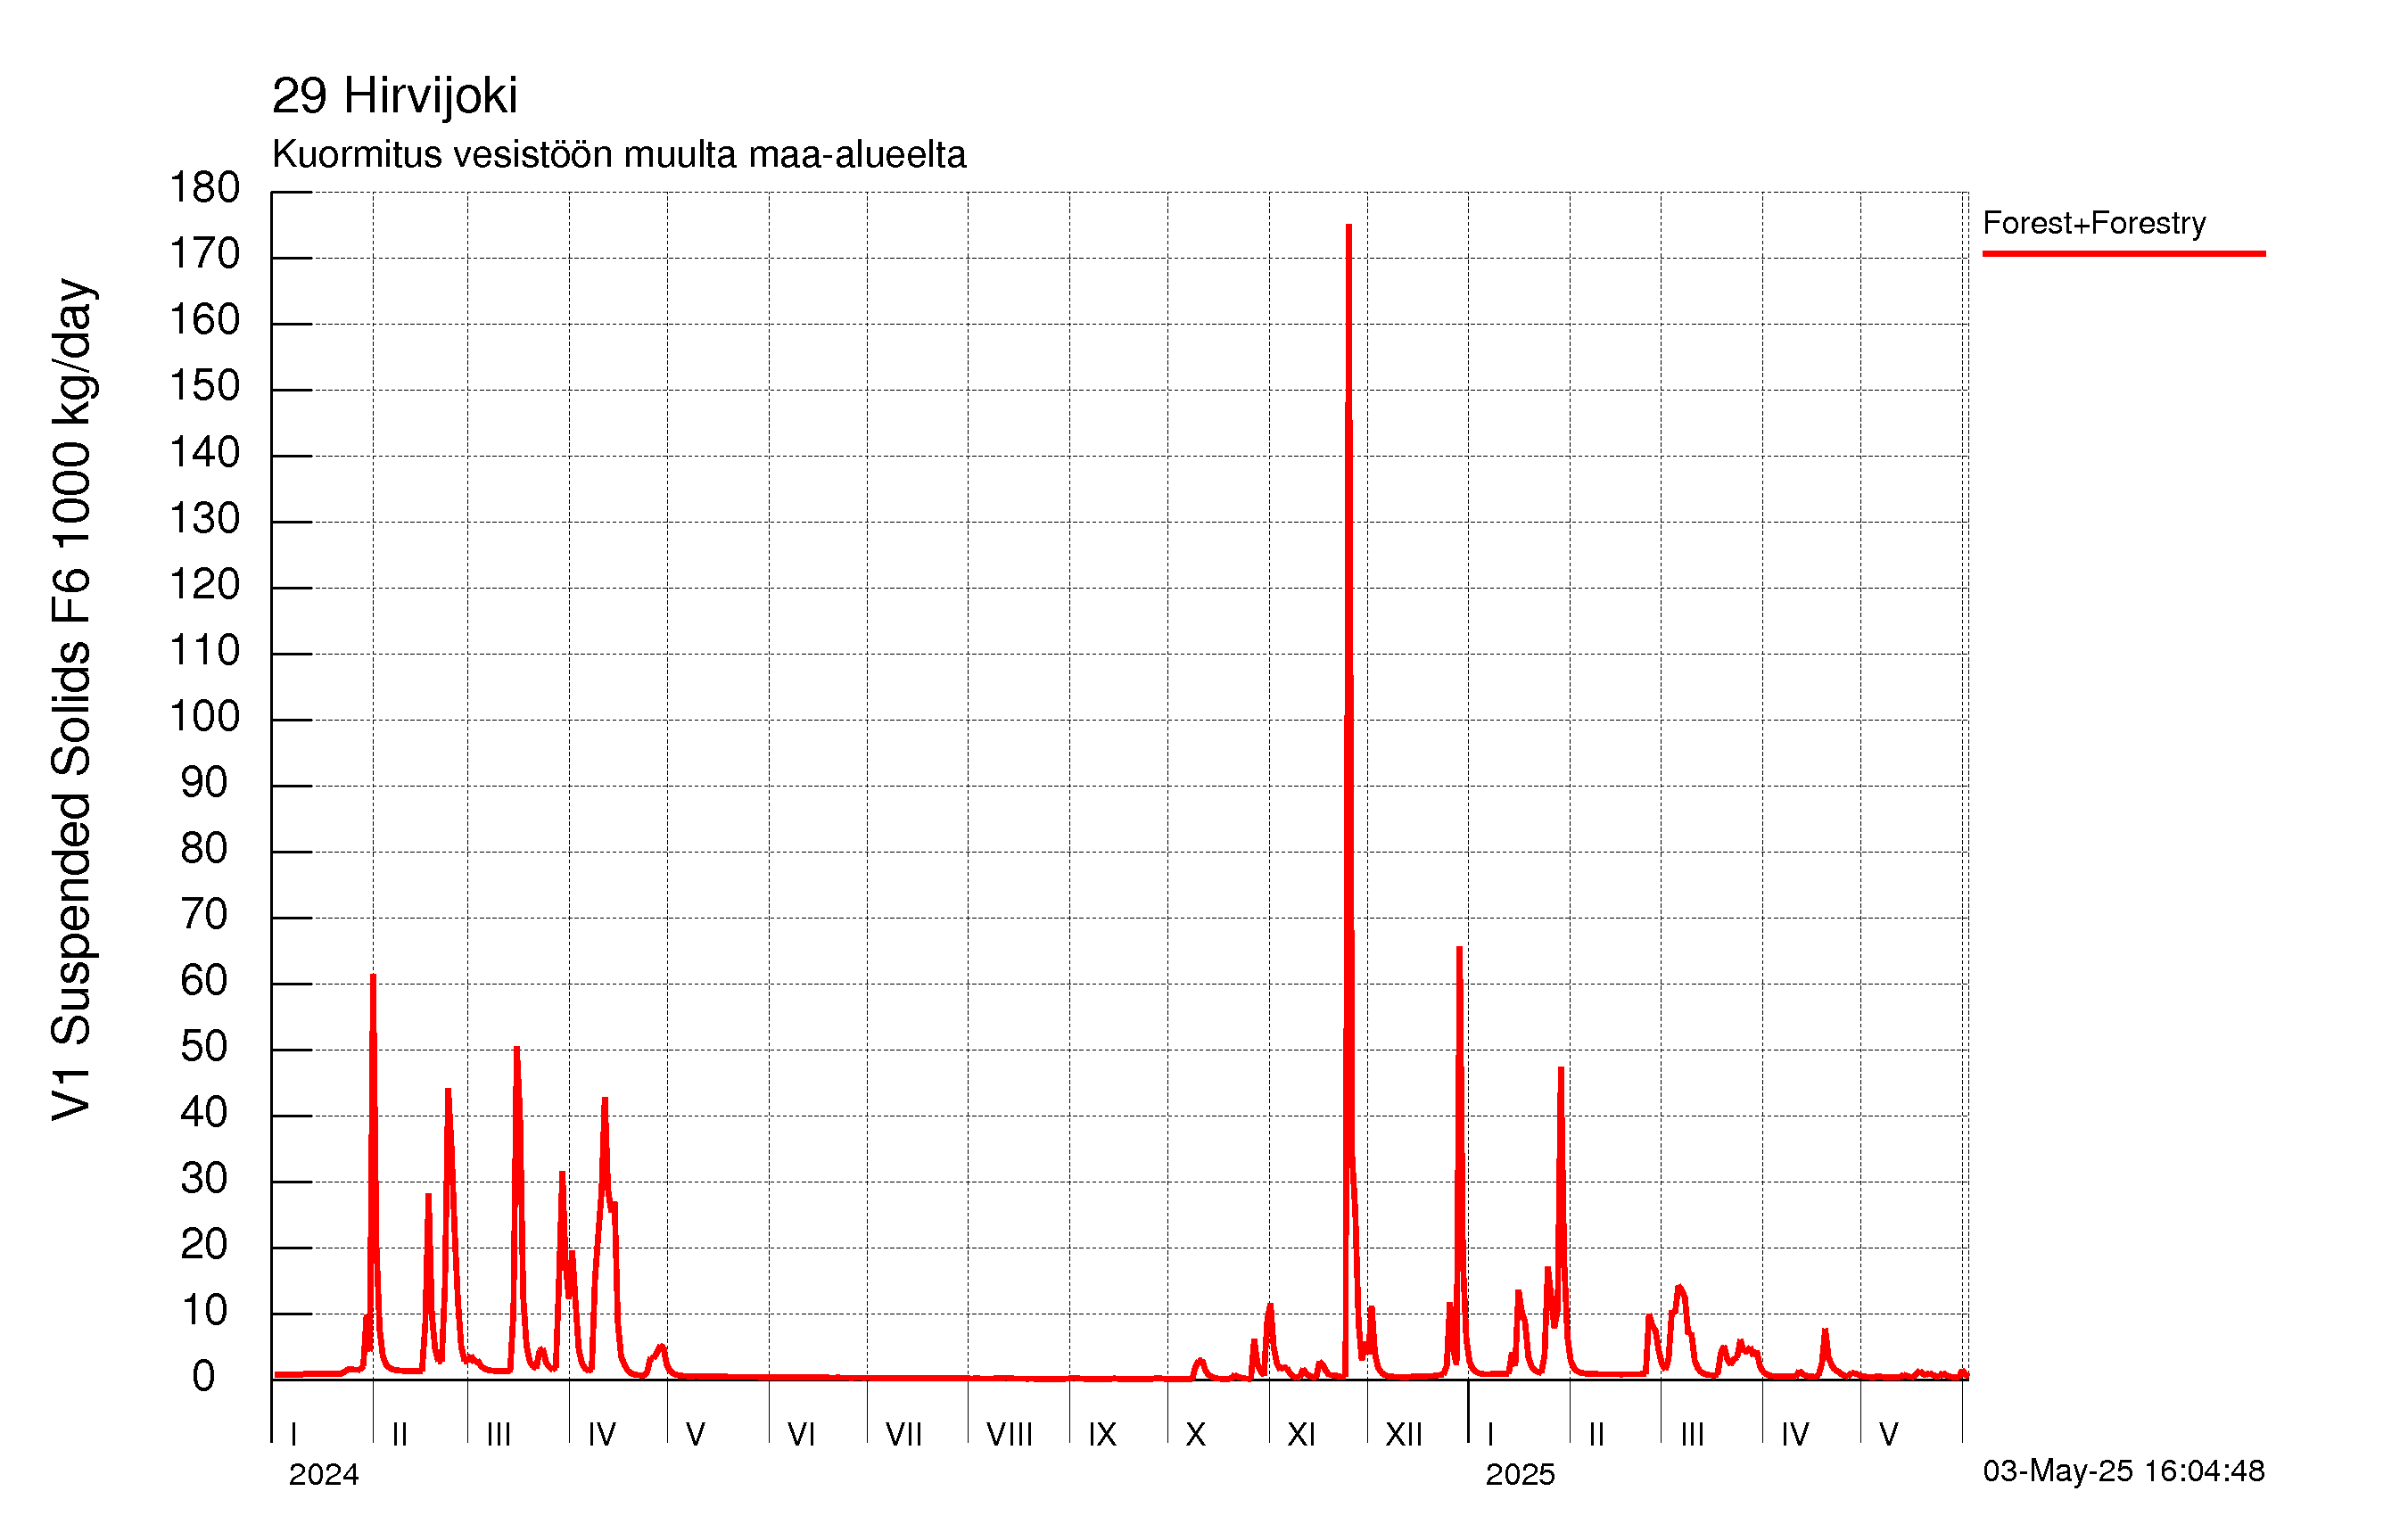Click the y-axis value 10
Image resolution: width=2408 pixels, height=1516 pixels.
204,1311
